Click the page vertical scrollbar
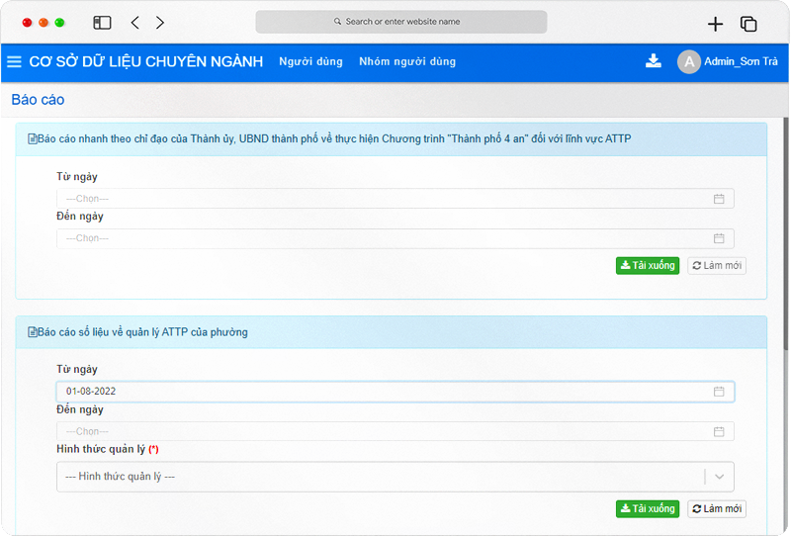The height and width of the screenshot is (536, 791). click(786, 232)
